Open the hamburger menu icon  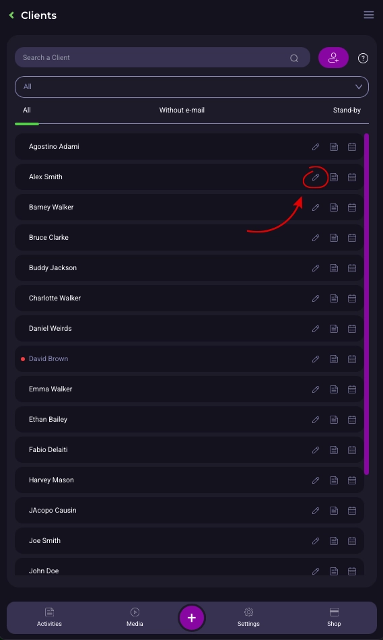(369, 15)
